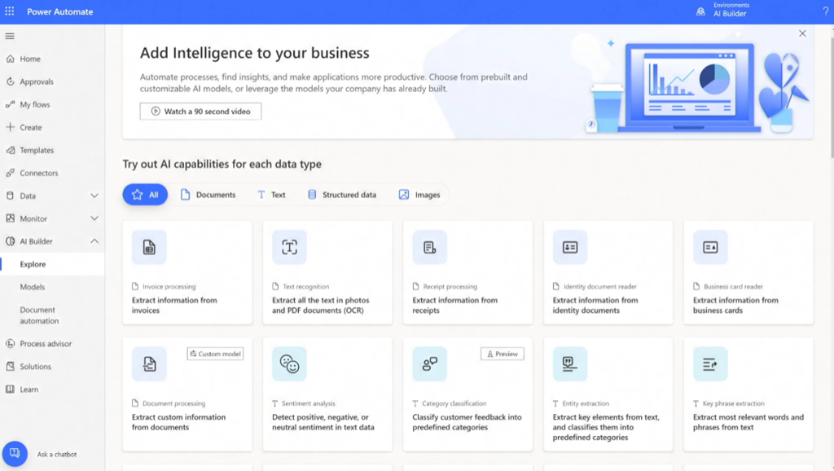834x471 pixels.
Task: Collapse the left navigation hamburger menu
Action: (x=10, y=37)
